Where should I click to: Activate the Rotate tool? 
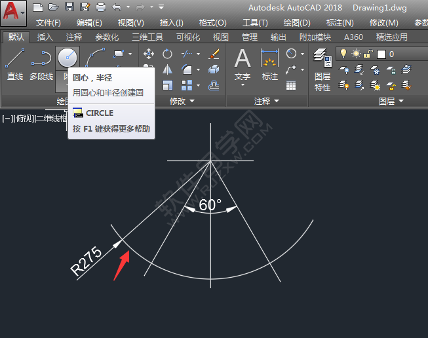tap(168, 54)
